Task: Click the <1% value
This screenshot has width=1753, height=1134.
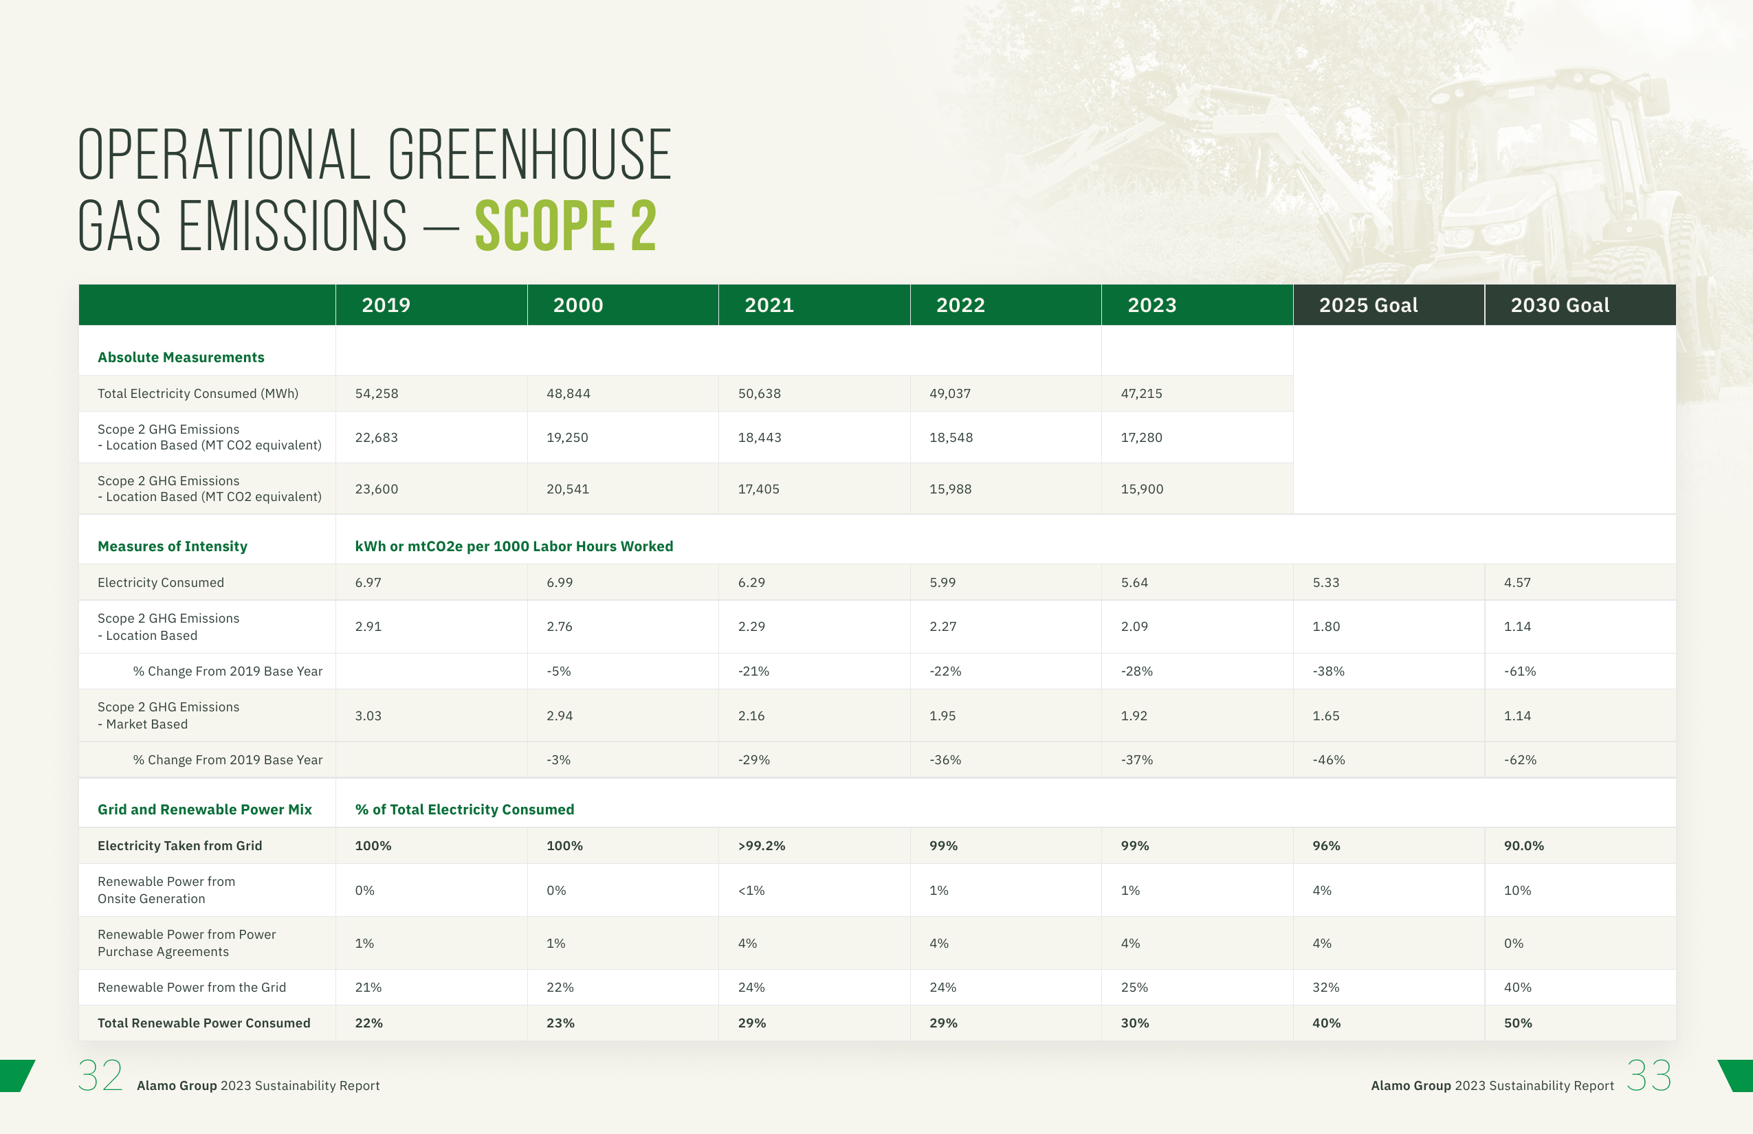Action: tap(751, 890)
